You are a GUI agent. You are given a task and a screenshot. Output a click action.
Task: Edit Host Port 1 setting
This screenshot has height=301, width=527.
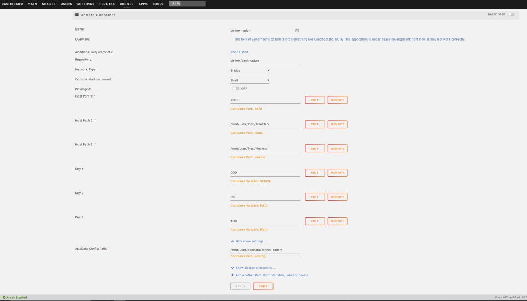315,100
